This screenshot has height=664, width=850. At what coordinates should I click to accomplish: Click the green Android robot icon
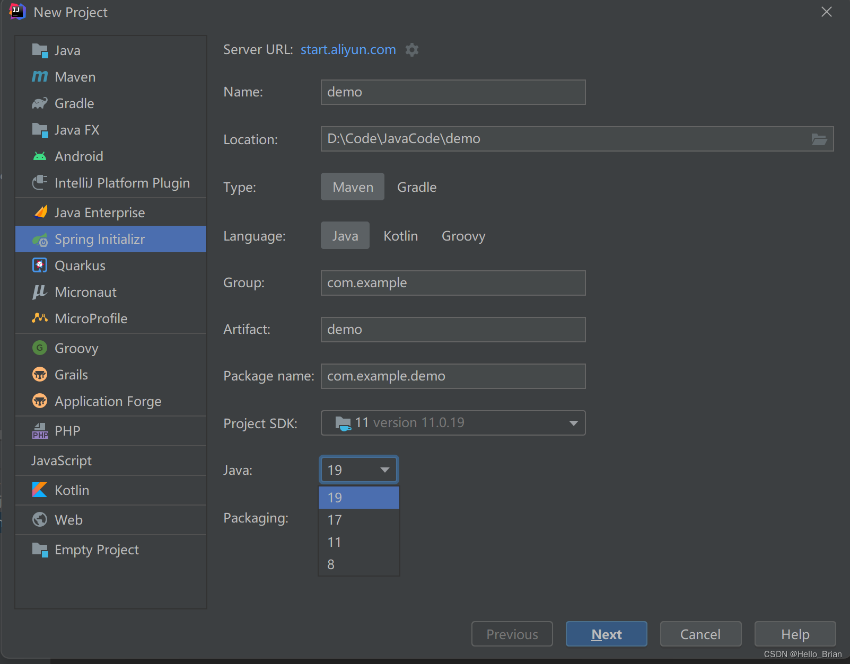coord(40,156)
